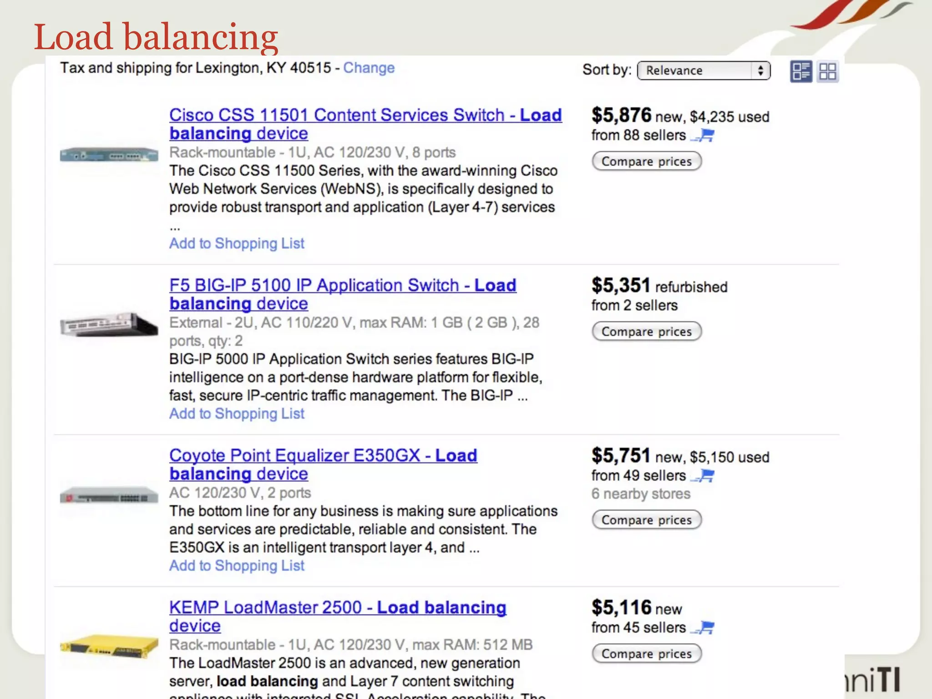Click 'from 2 sellers' text
This screenshot has height=699, width=932.
point(634,305)
